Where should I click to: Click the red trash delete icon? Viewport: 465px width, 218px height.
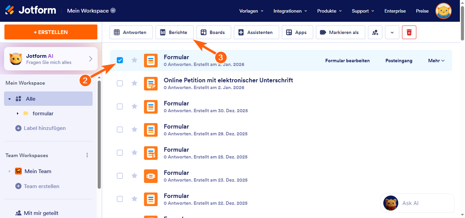409,32
